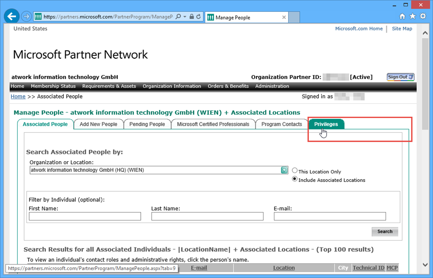Click the Last Name input field
This screenshot has height=278, width=433.
(x=207, y=216)
